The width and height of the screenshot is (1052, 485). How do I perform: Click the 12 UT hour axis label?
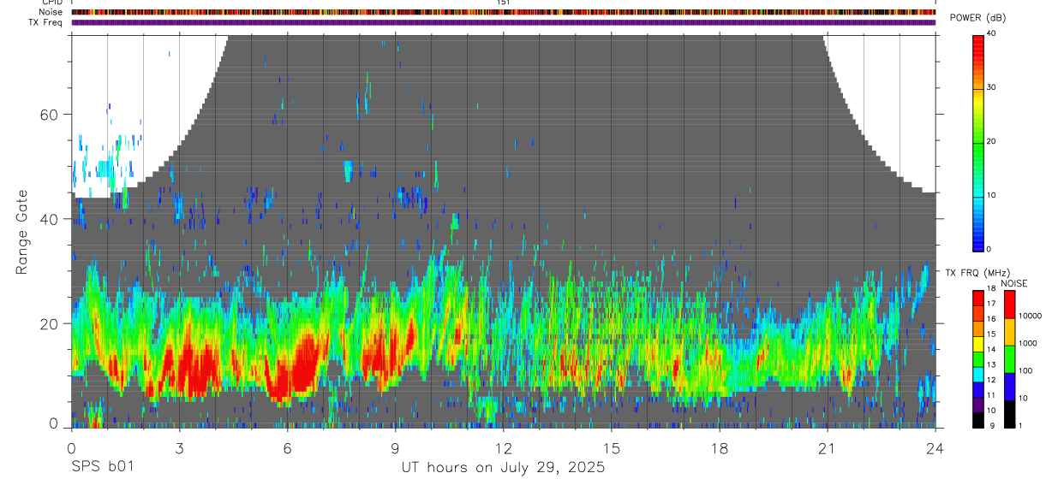504,447
